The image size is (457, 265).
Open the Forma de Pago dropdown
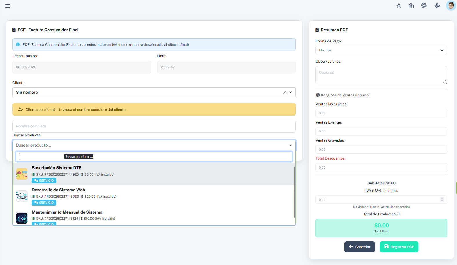click(x=381, y=50)
